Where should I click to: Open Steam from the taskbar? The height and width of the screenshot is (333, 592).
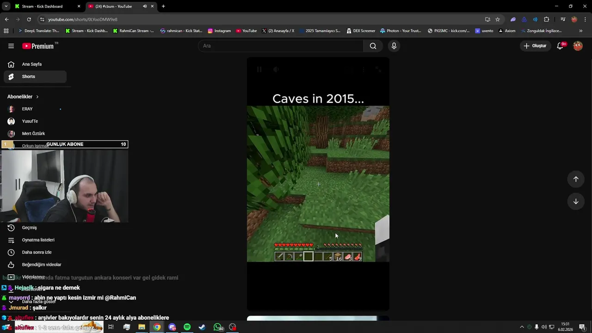[x=202, y=327]
